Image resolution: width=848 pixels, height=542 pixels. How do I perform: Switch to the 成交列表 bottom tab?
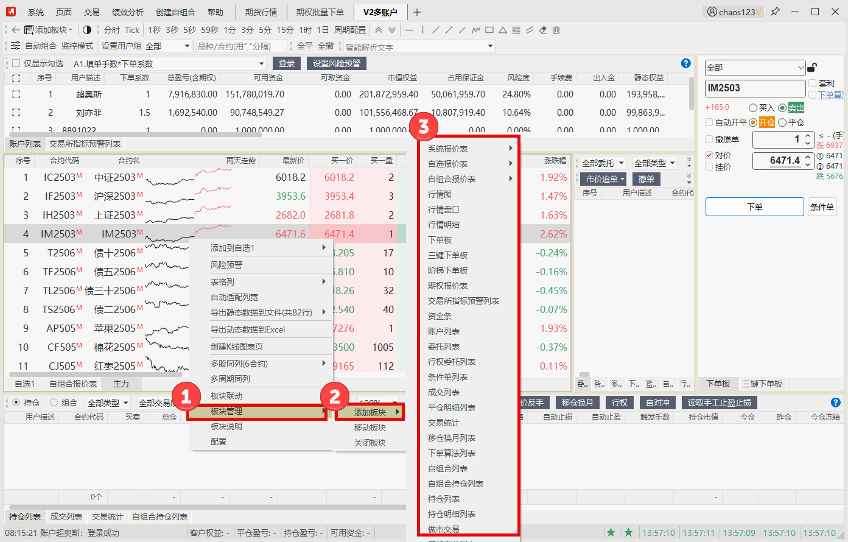point(66,516)
